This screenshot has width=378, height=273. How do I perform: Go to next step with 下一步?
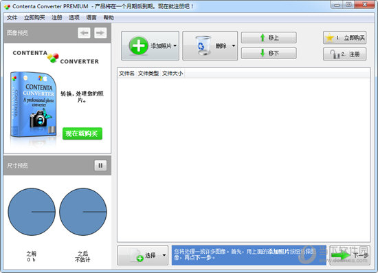click(x=350, y=255)
